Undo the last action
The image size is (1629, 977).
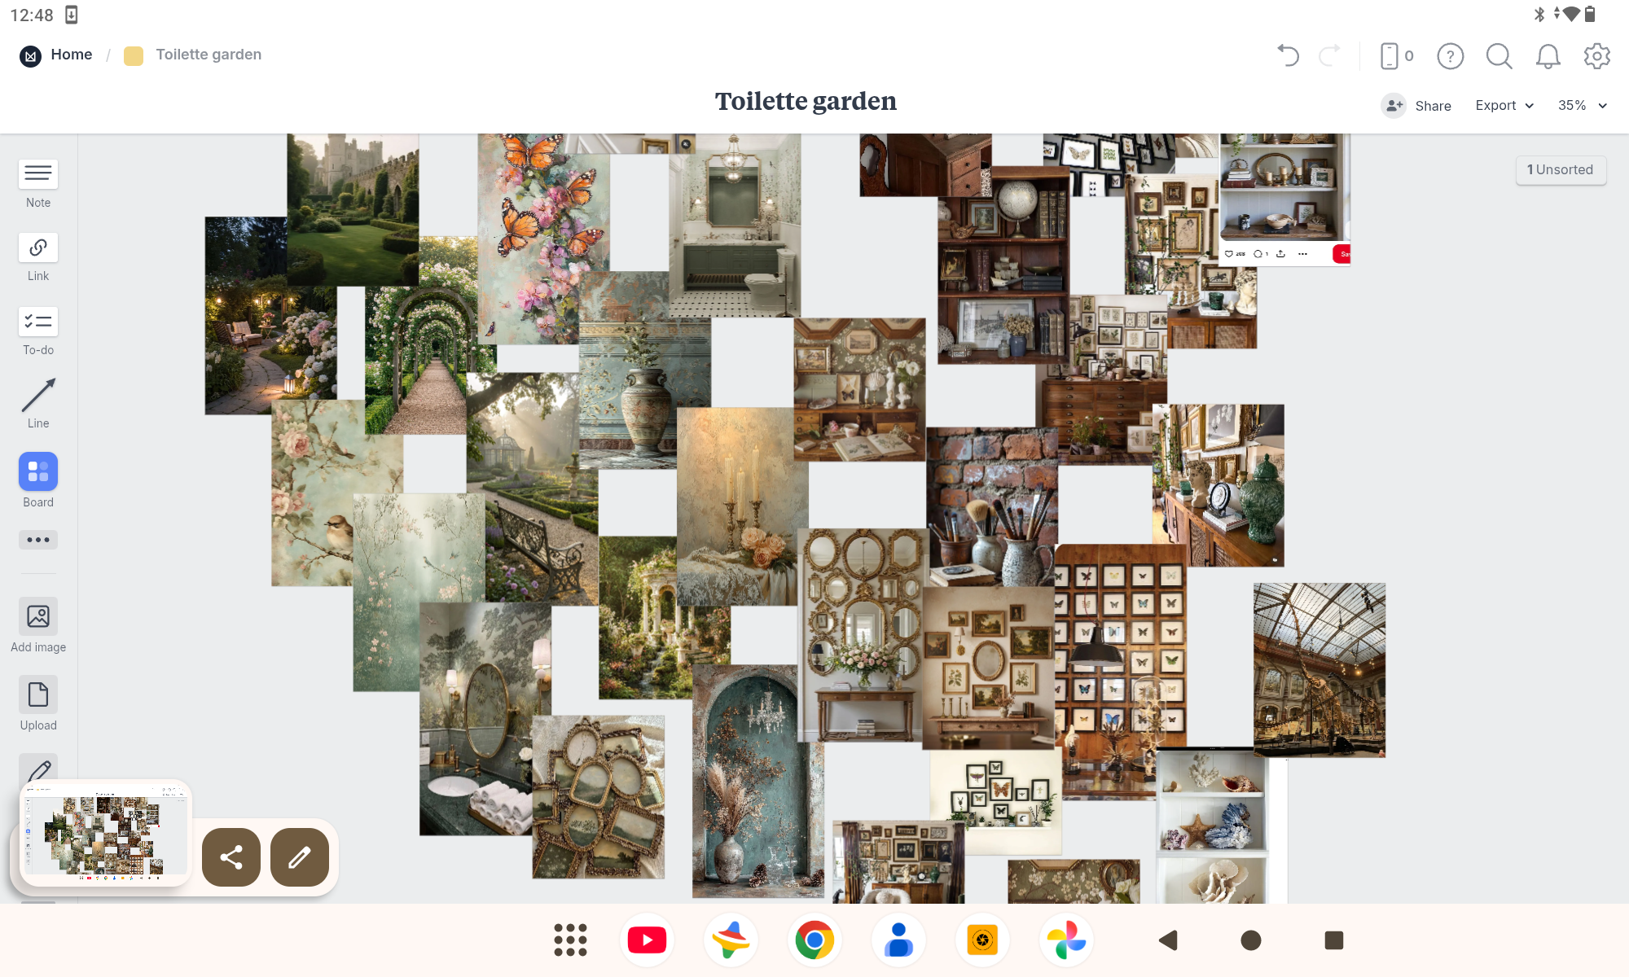[1288, 55]
